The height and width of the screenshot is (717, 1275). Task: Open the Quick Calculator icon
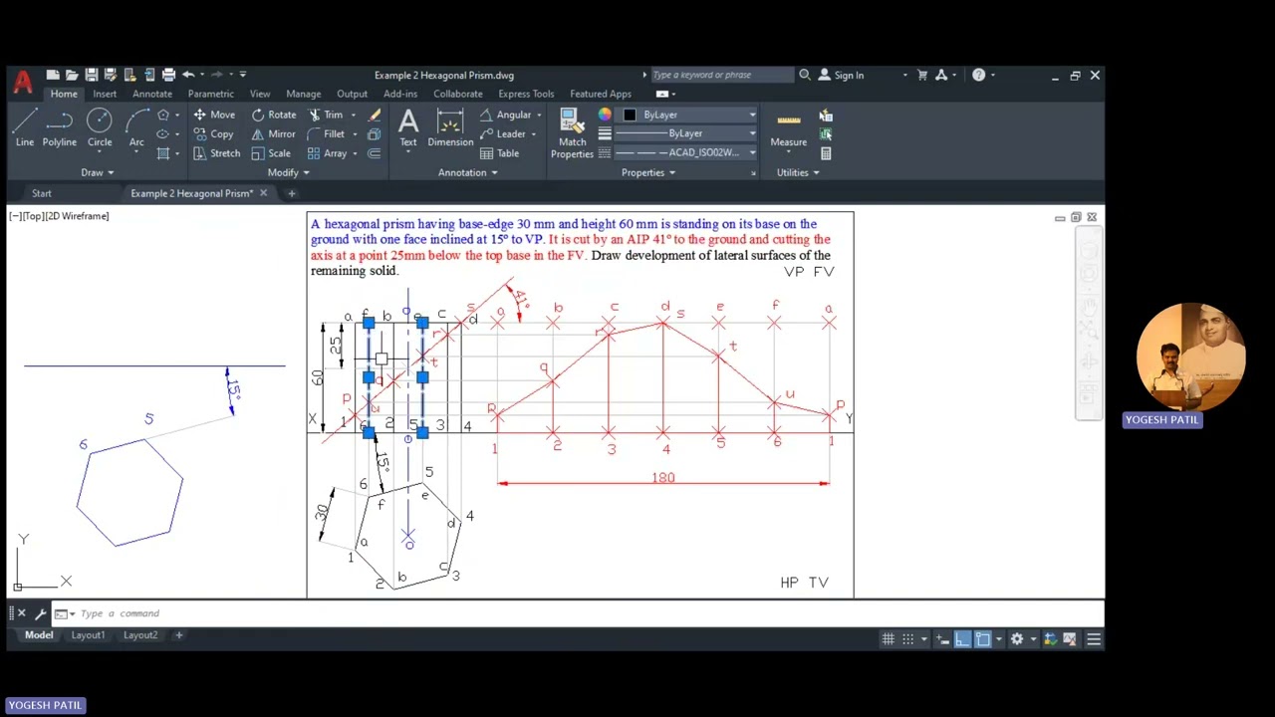coord(826,153)
